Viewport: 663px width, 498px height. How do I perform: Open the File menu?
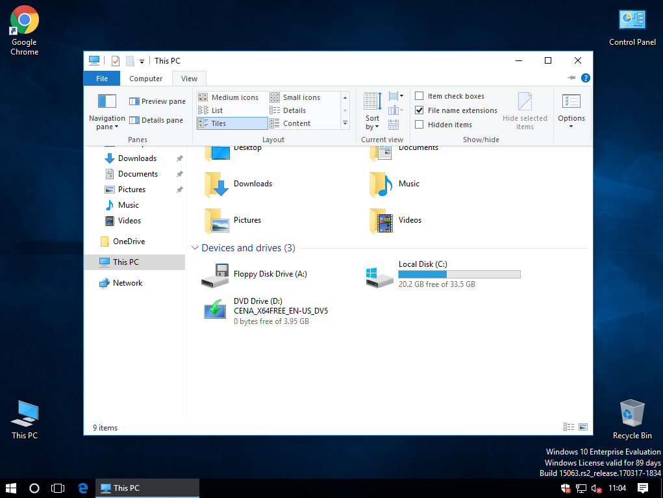[x=101, y=78]
